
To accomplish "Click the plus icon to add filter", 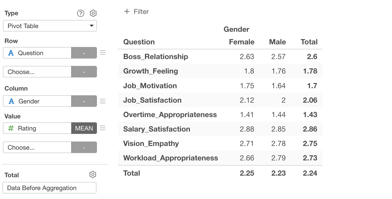I will [x=127, y=12].
